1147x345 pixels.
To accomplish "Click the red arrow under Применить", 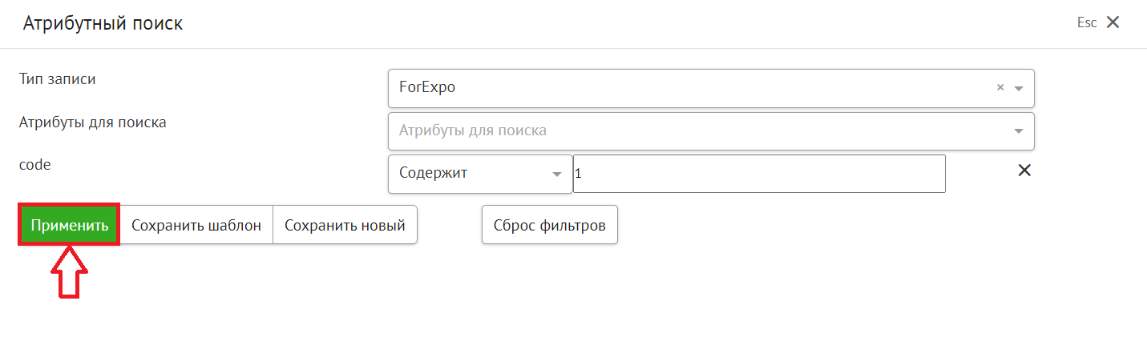I will pyautogui.click(x=69, y=273).
